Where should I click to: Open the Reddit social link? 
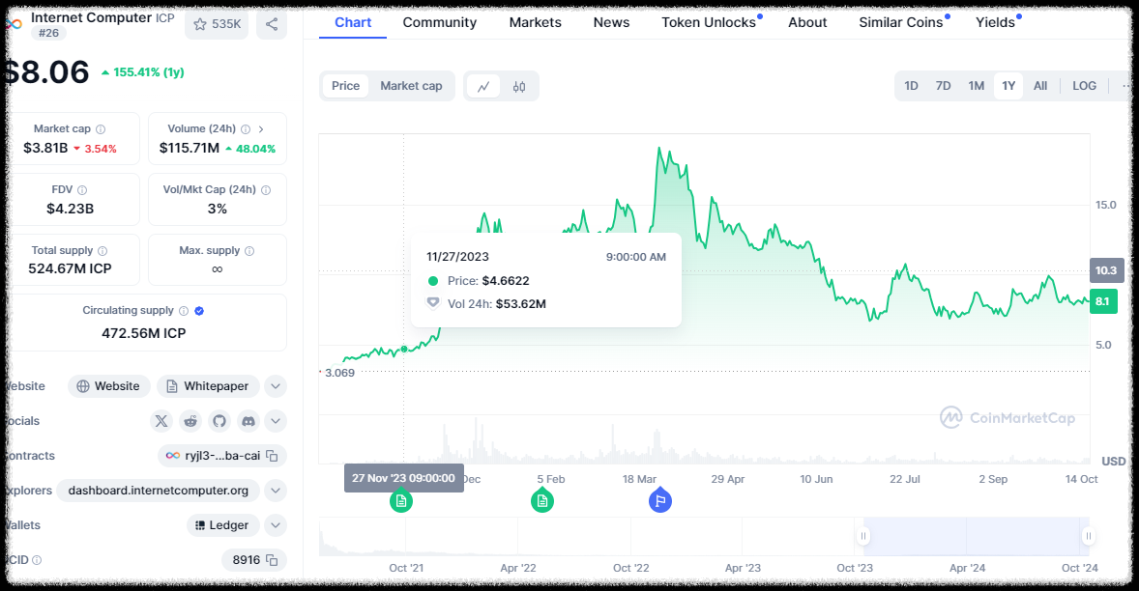coord(190,421)
